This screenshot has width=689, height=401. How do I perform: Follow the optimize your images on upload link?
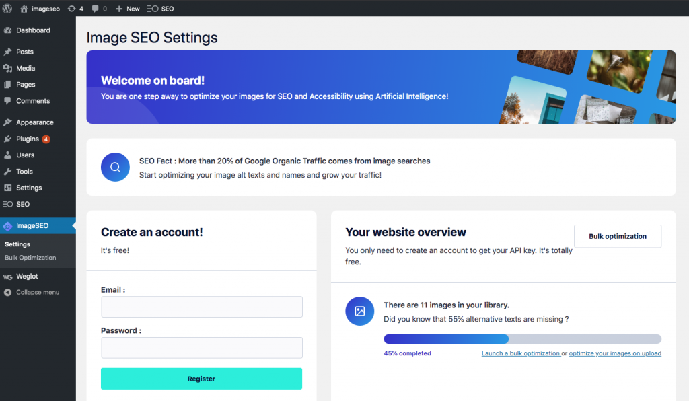[615, 353]
